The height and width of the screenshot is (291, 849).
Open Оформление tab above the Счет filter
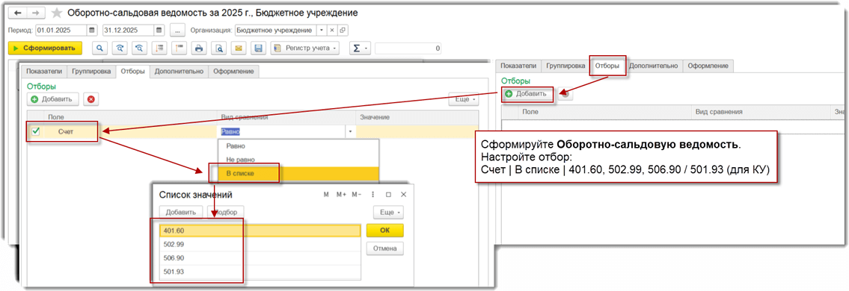pyautogui.click(x=234, y=72)
